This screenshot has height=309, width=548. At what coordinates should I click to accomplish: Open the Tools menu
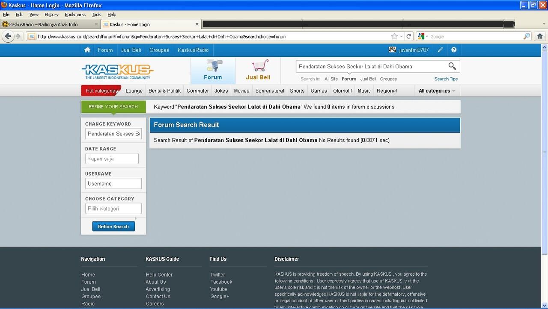[97, 15]
